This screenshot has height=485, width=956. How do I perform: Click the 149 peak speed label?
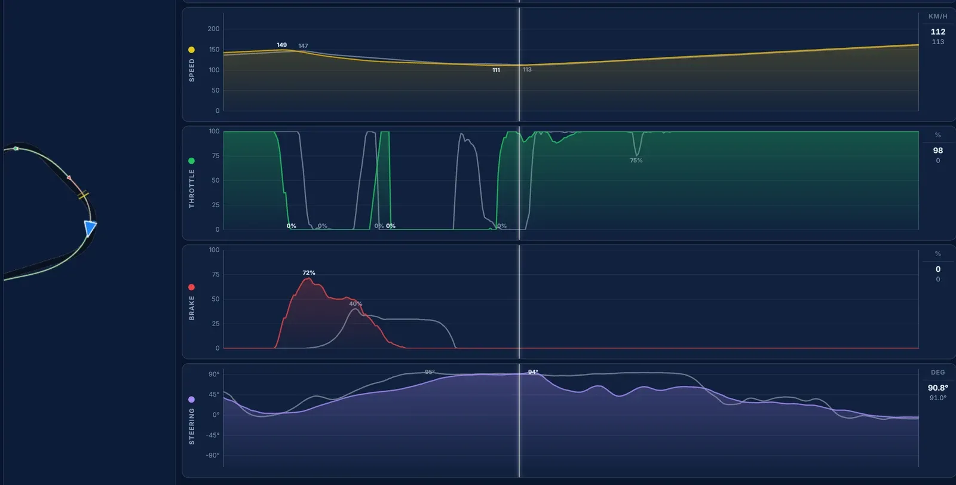282,45
